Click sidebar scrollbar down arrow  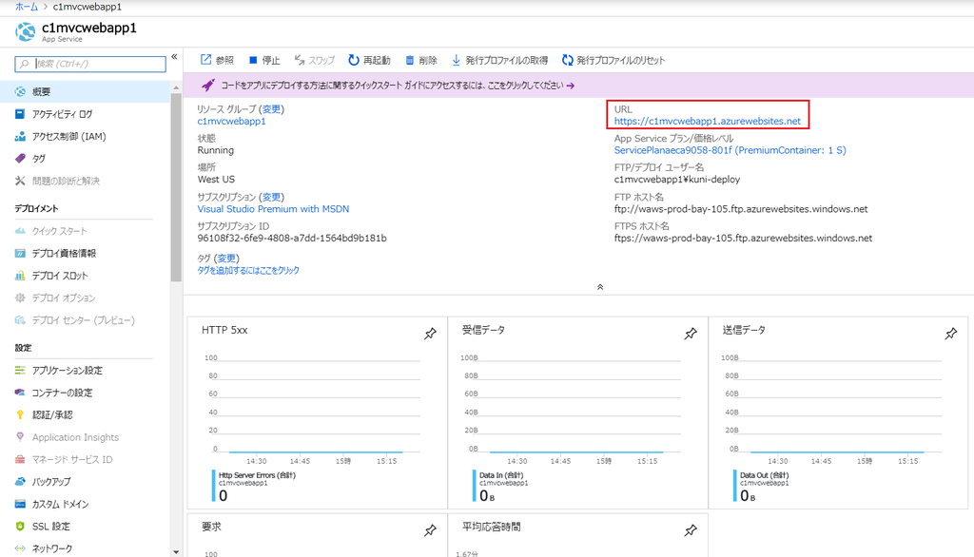pos(176,551)
